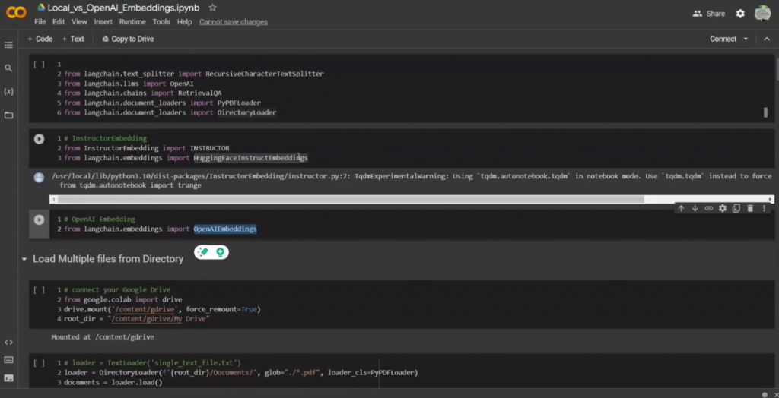Open the Help menu

[x=184, y=22]
